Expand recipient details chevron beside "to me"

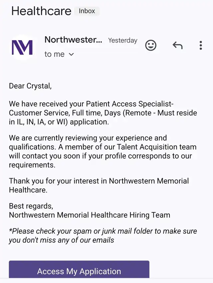tap(72, 54)
